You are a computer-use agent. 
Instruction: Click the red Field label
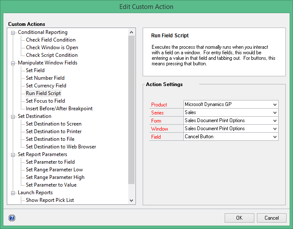click(x=156, y=137)
